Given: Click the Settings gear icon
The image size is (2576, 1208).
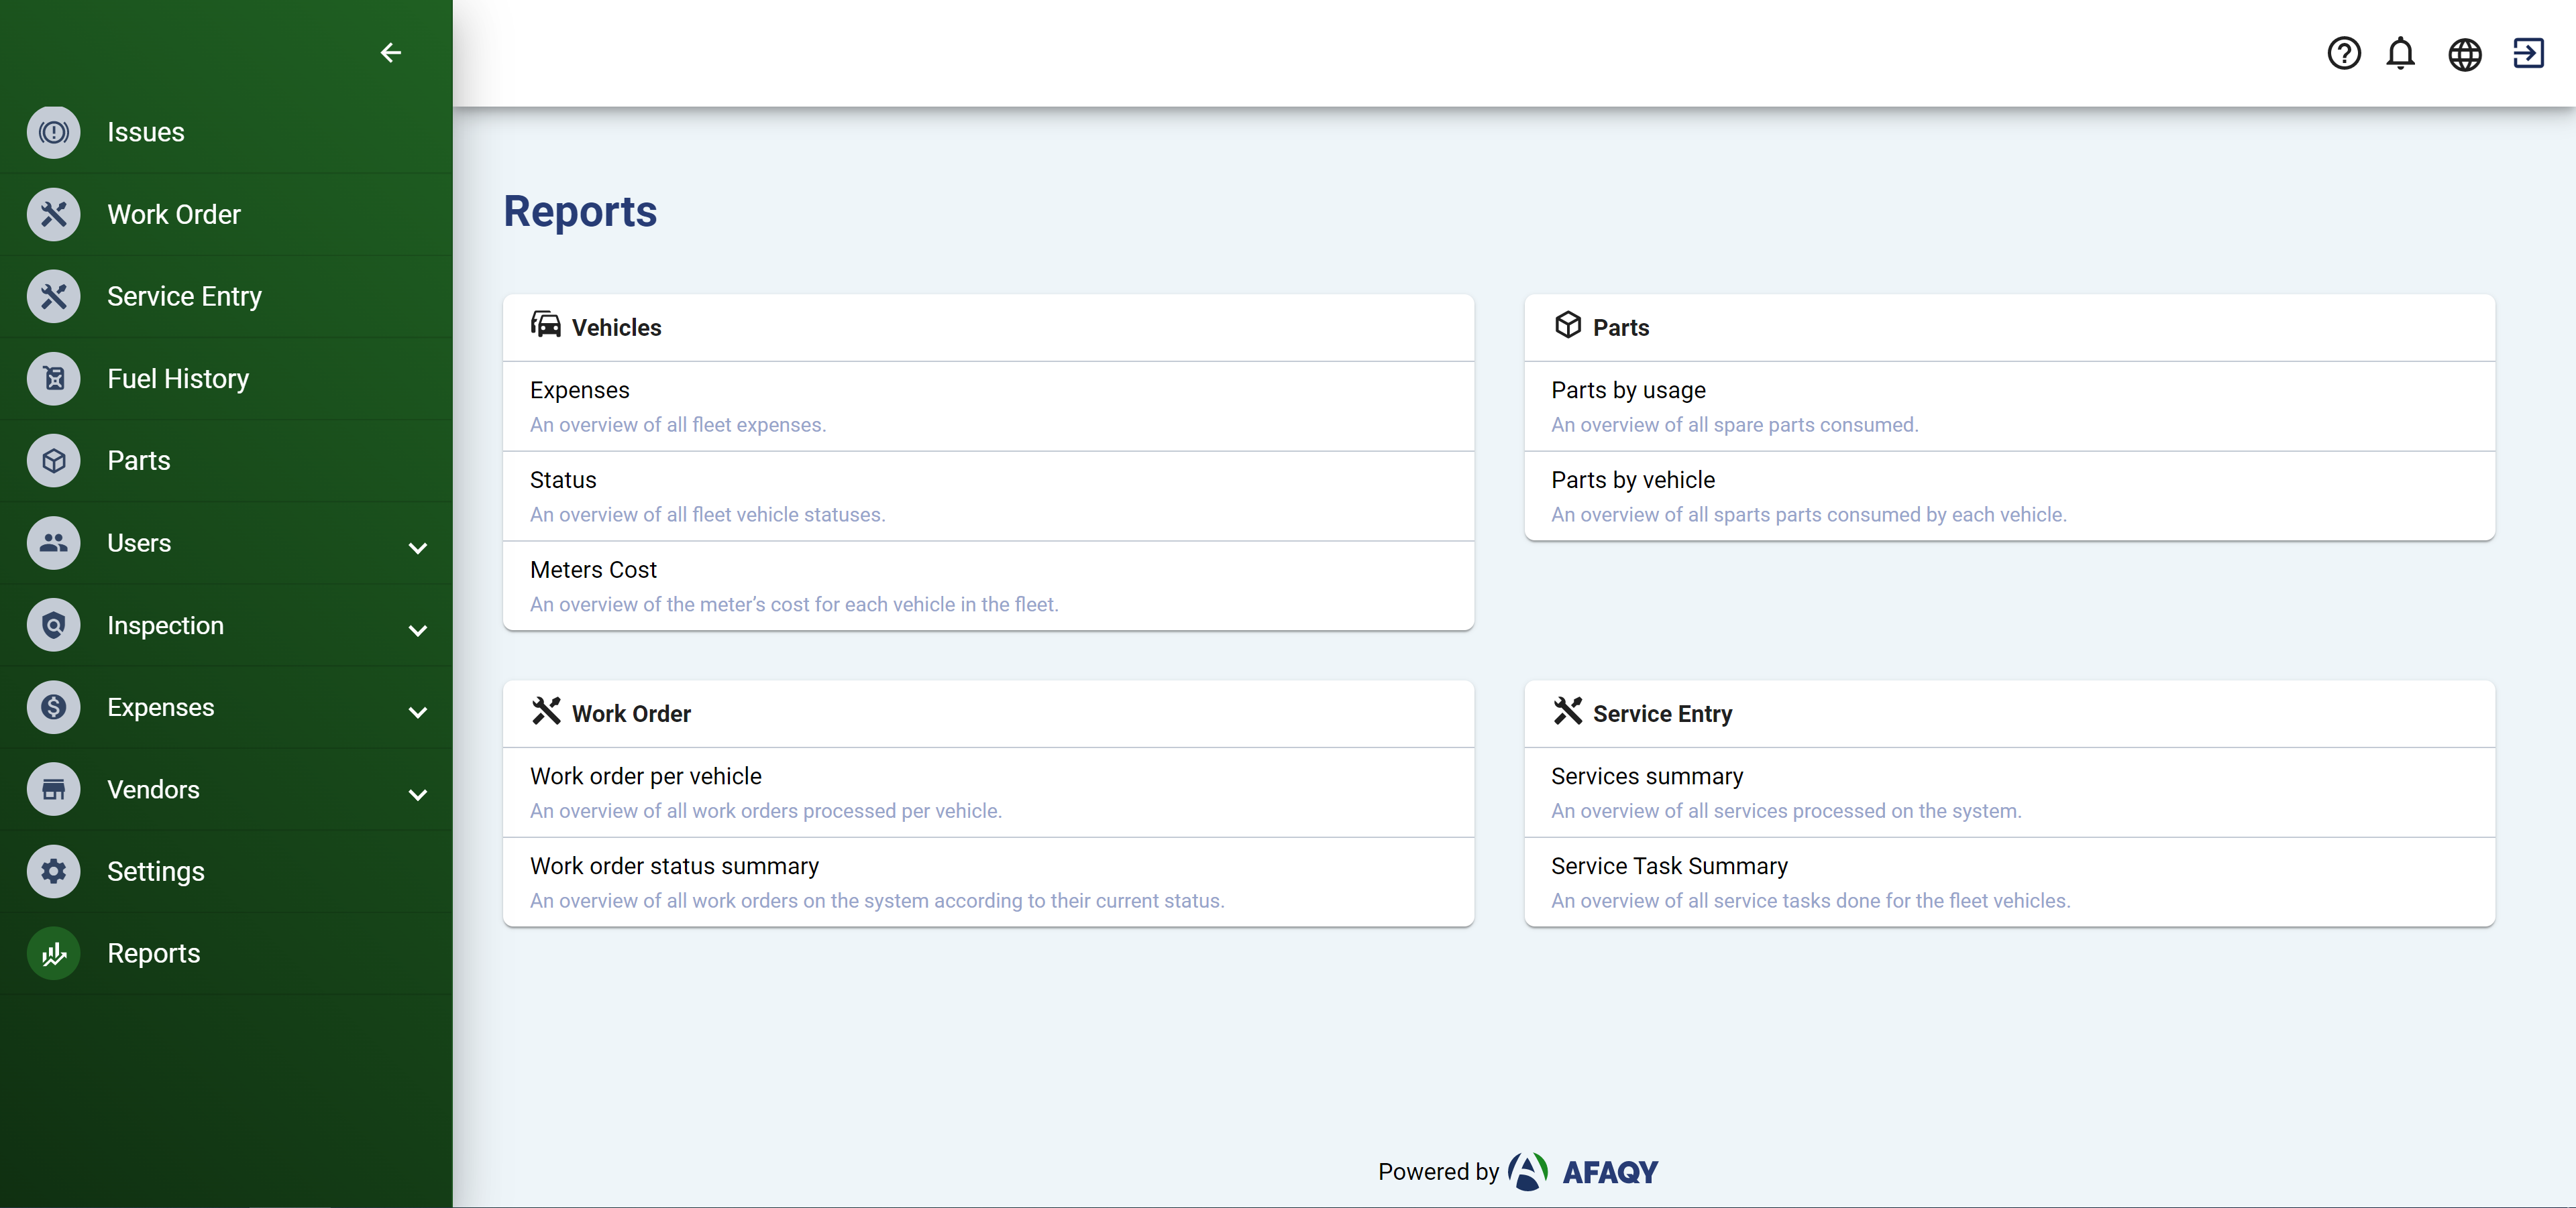Looking at the screenshot, I should point(54,871).
